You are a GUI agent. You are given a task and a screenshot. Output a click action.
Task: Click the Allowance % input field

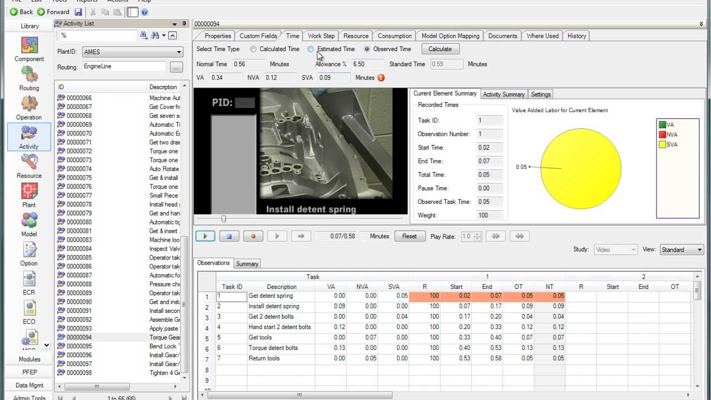click(x=367, y=64)
